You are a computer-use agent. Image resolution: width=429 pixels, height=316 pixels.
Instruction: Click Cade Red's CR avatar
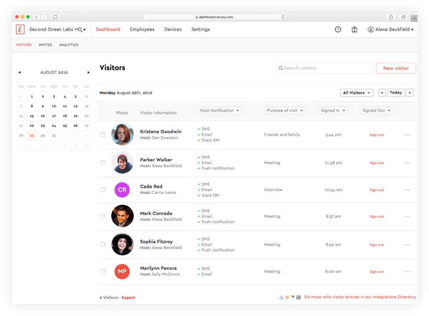122,190
